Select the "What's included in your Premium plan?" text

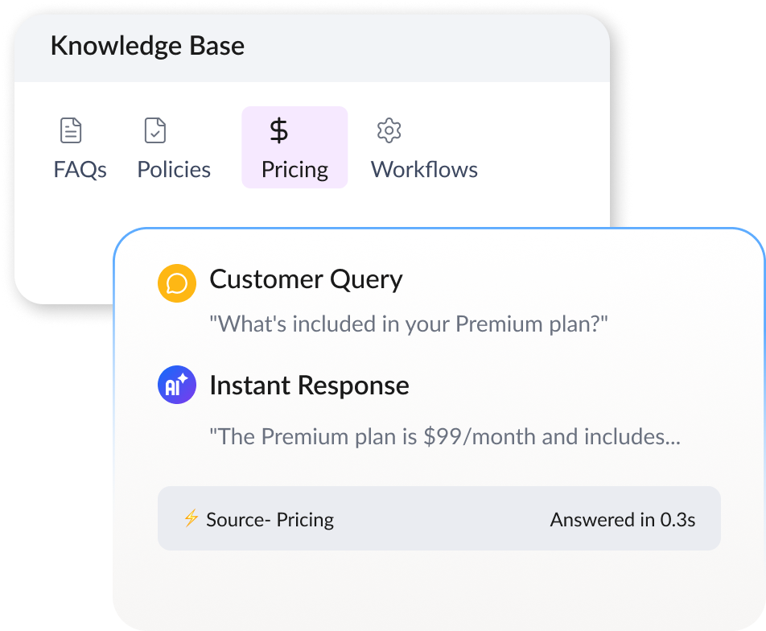409,324
